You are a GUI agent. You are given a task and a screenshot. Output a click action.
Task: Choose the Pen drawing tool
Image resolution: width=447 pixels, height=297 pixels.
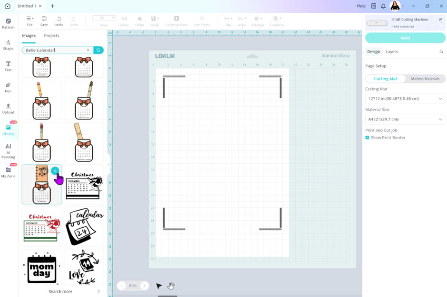(x=8, y=87)
